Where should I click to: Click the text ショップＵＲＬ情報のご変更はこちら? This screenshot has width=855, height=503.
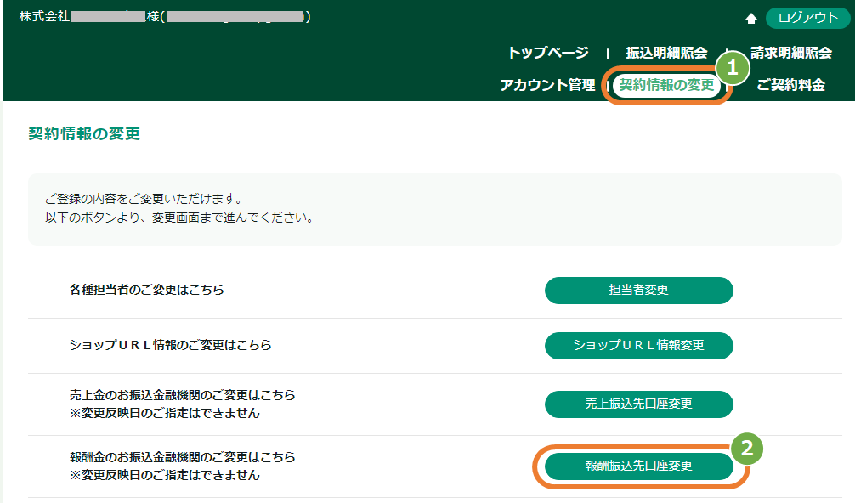coord(170,345)
